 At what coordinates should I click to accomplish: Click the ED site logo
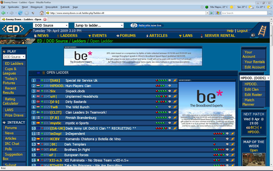pos(13,29)
